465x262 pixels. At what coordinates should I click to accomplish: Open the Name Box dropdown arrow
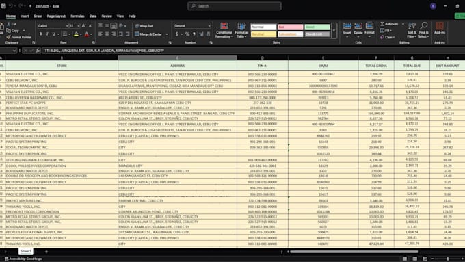[x=14, y=51]
